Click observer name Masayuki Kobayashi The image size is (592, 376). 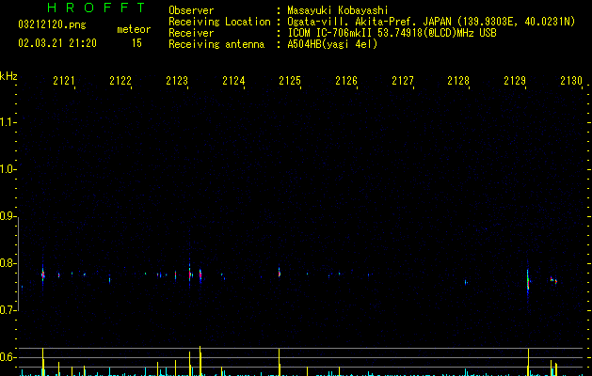pyautogui.click(x=338, y=10)
